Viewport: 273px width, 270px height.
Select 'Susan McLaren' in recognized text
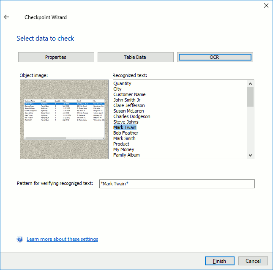(x=128, y=111)
